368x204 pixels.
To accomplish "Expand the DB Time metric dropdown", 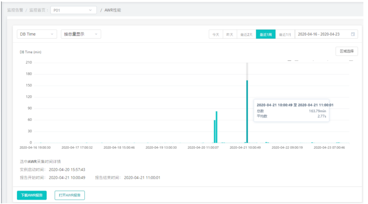I will tap(37, 35).
